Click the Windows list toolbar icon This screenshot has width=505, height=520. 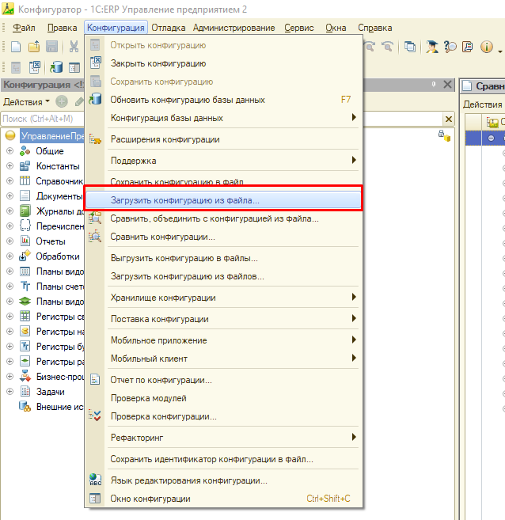[410, 47]
